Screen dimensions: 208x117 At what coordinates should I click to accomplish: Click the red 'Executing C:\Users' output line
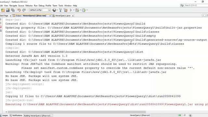tap(107, 104)
